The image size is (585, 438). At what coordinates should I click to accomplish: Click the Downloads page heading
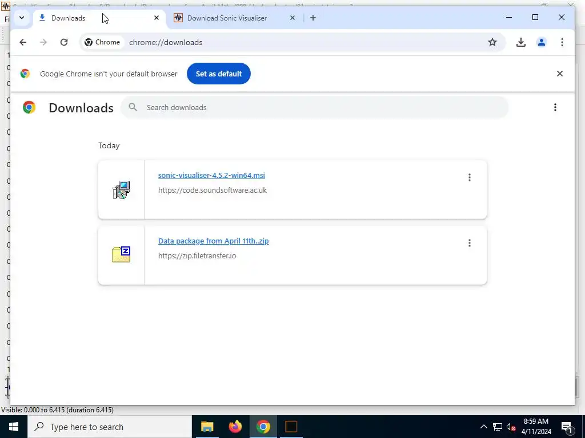click(x=81, y=108)
